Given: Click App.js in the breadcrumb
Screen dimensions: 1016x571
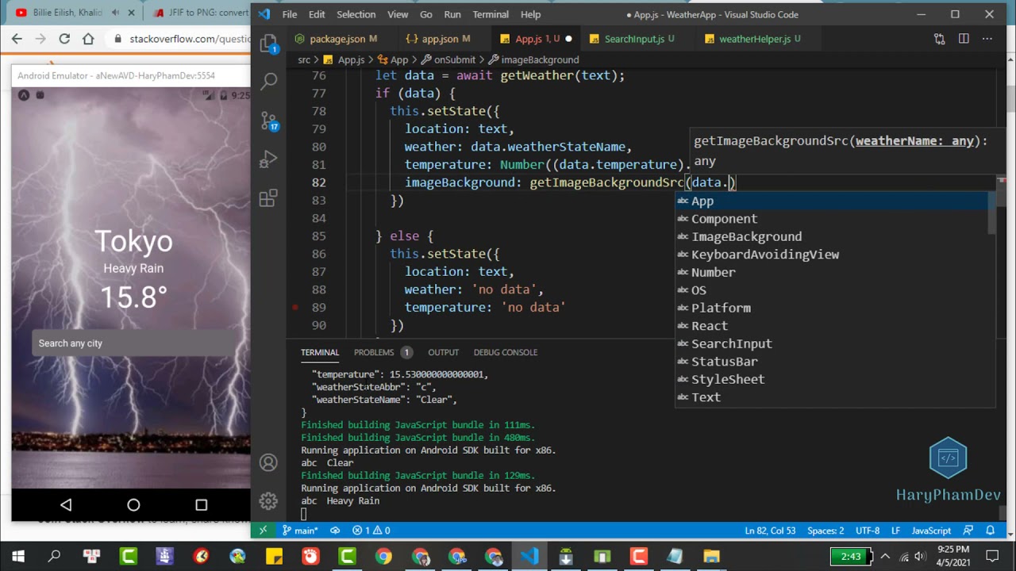Looking at the screenshot, I should (351, 59).
